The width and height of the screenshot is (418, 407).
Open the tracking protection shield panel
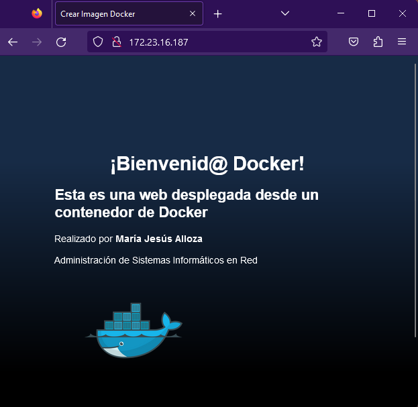98,42
